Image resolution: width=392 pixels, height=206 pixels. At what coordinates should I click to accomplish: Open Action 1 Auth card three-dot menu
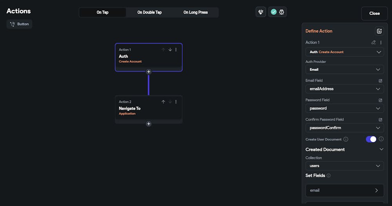point(176,50)
